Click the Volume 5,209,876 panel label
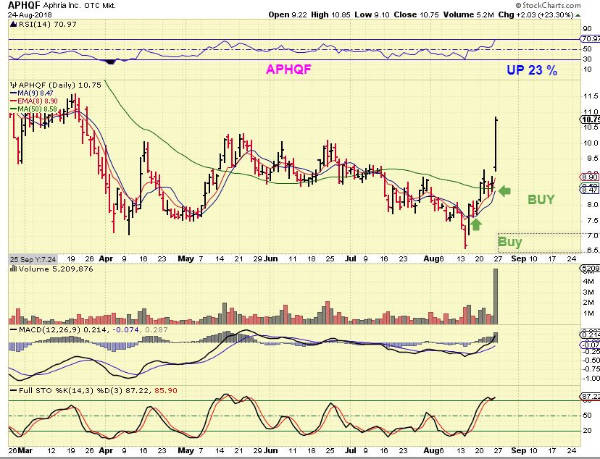The height and width of the screenshot is (459, 600). 56,269
